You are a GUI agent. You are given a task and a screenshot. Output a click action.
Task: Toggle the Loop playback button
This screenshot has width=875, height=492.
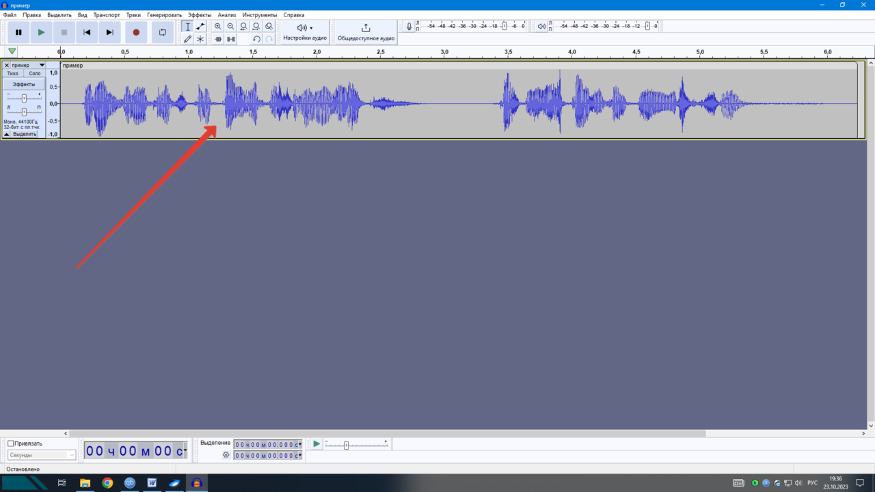(x=163, y=32)
